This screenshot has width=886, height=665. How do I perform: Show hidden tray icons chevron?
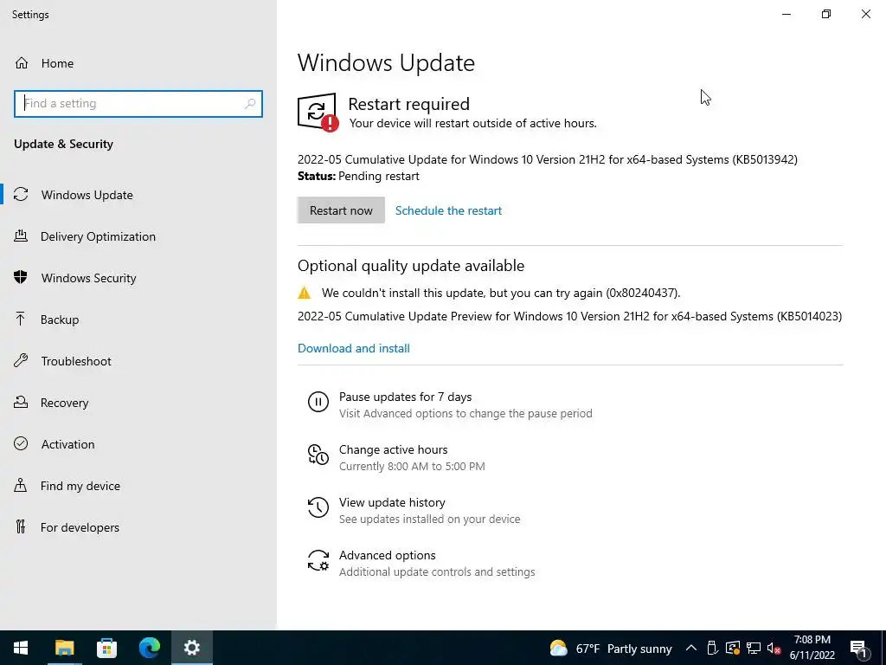tap(691, 648)
